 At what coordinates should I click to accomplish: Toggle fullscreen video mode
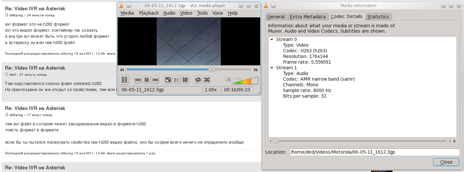168,80
